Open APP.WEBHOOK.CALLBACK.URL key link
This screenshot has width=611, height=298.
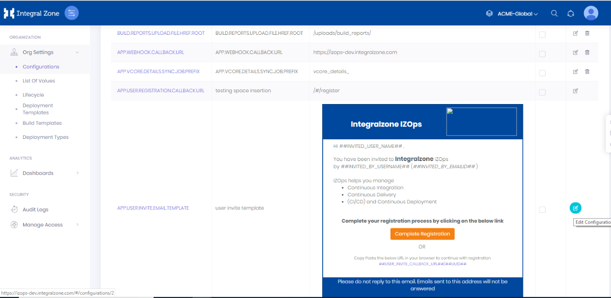click(x=151, y=52)
